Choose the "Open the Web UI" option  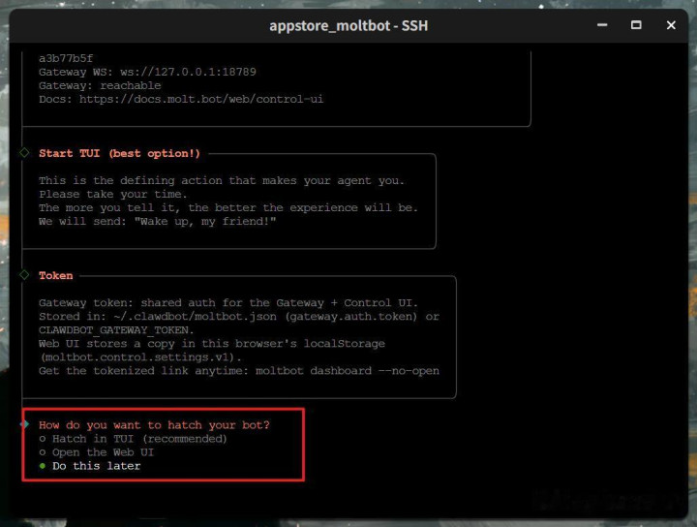103,452
